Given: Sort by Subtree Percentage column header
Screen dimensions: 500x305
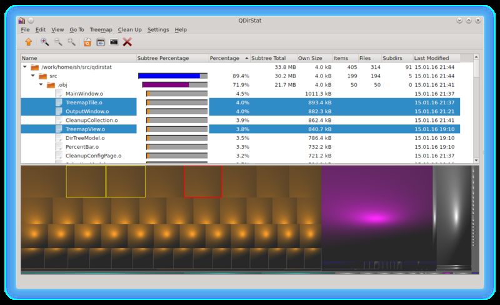Looking at the screenshot, I should [x=172, y=58].
